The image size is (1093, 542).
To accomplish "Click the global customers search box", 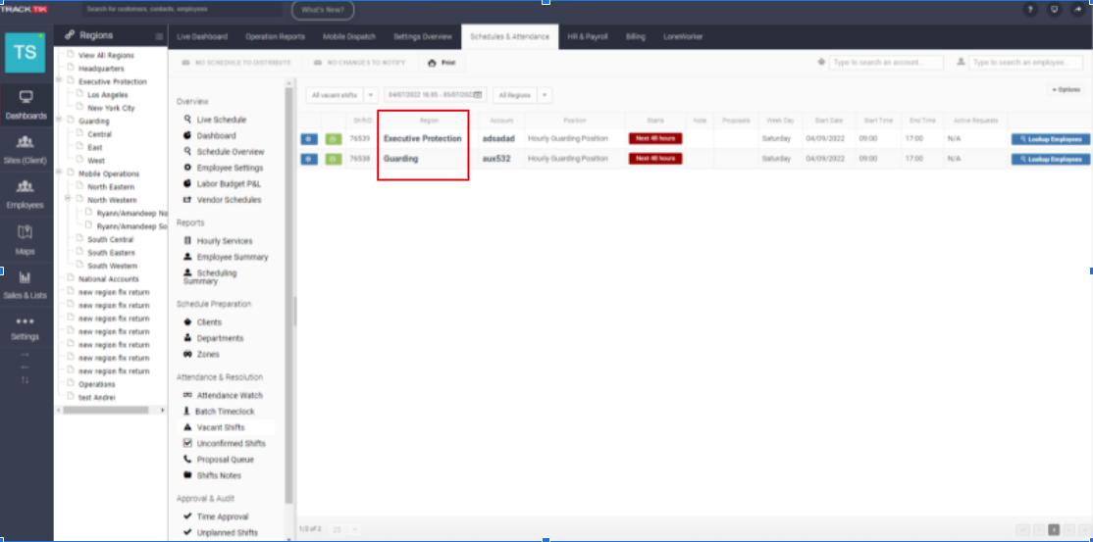I will [182, 10].
